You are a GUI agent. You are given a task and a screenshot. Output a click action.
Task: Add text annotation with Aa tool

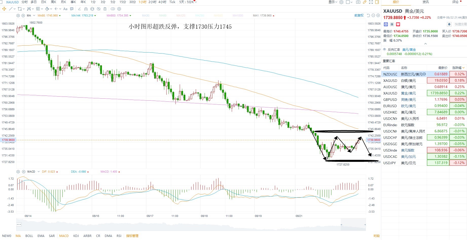65,9
